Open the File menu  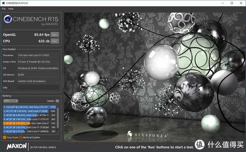pyautogui.click(x=4, y=9)
